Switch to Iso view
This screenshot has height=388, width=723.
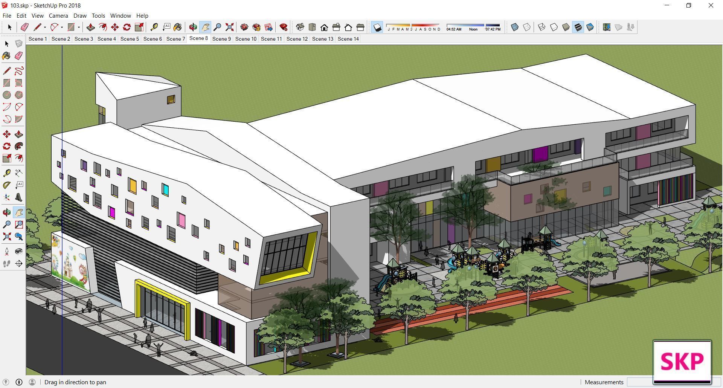click(300, 27)
